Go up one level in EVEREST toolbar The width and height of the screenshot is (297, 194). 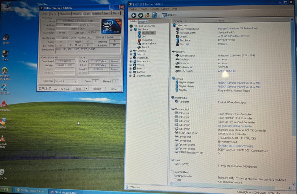click(x=148, y=15)
